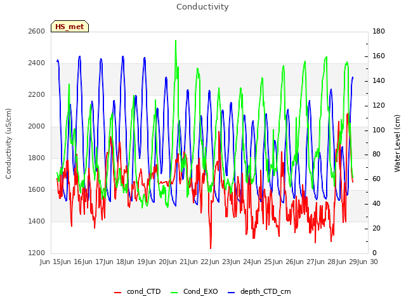Click the 1400 left axis tick
This screenshot has width=406, height=304.
pyautogui.click(x=37, y=221)
